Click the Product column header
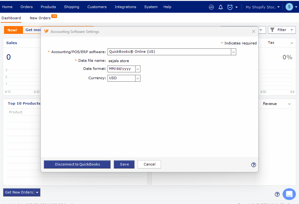 [x=16, y=112]
